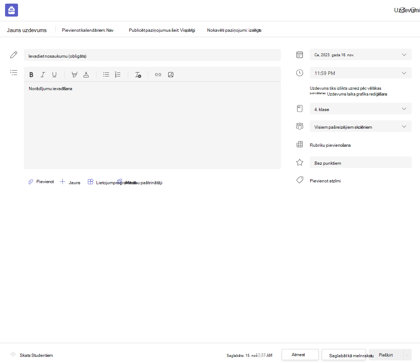The height and width of the screenshot is (363, 420).
Task: Clear text formatting
Action: click(x=138, y=75)
